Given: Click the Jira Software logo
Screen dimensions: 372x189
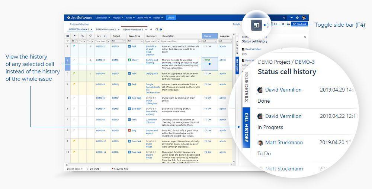Looking at the screenshot, I should (80, 18).
